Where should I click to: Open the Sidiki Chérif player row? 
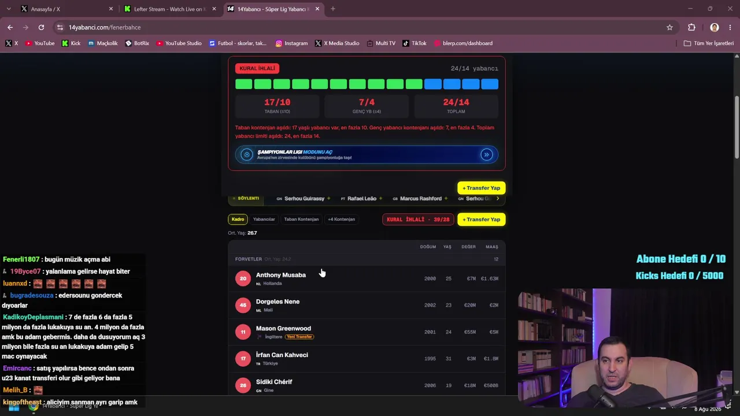click(x=367, y=384)
